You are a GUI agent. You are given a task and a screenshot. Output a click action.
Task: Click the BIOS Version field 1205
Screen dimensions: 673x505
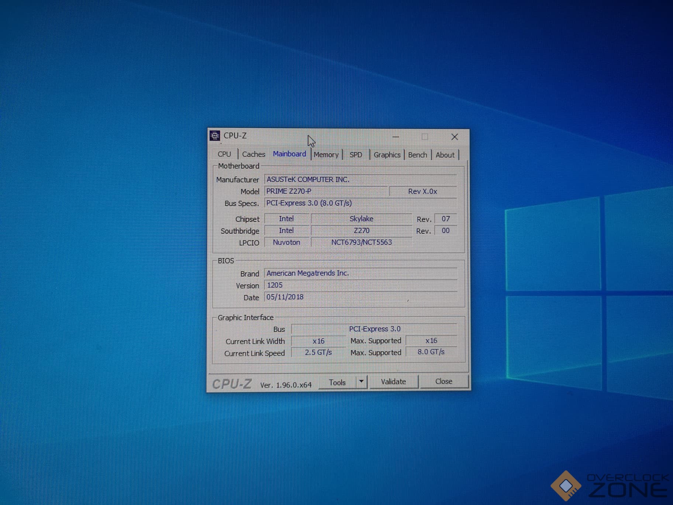point(360,285)
